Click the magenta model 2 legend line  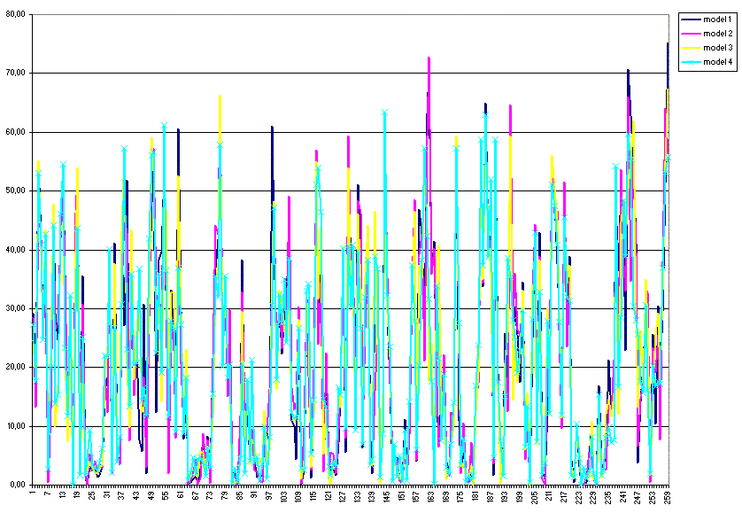click(692, 33)
